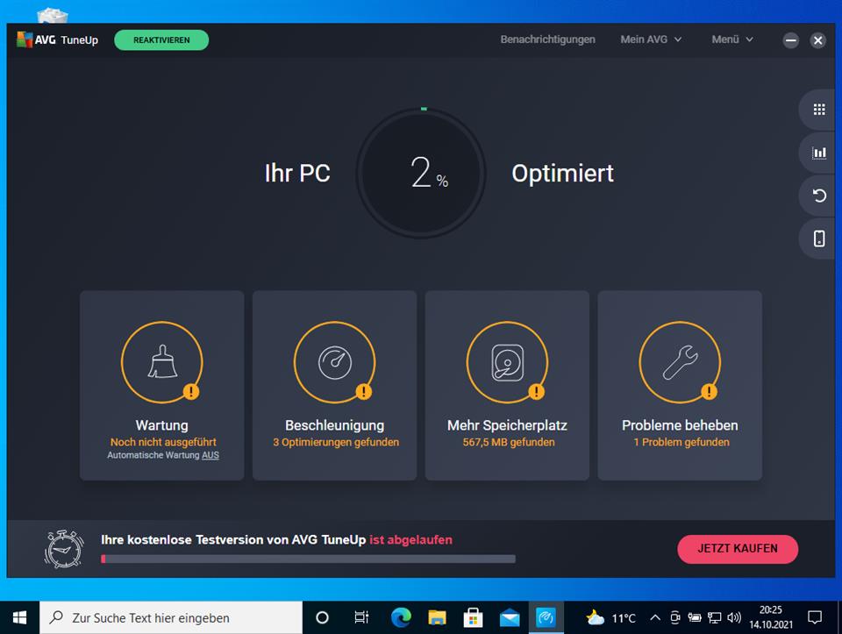Open Mail app from taskbar
Screen dimensions: 842x634
[x=510, y=618]
